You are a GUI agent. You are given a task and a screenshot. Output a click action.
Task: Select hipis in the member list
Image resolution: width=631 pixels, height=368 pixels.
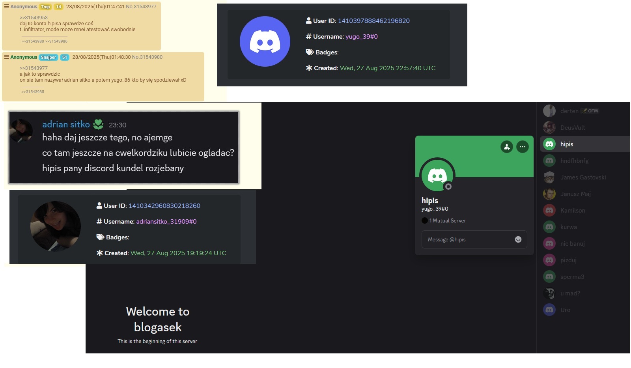[567, 144]
